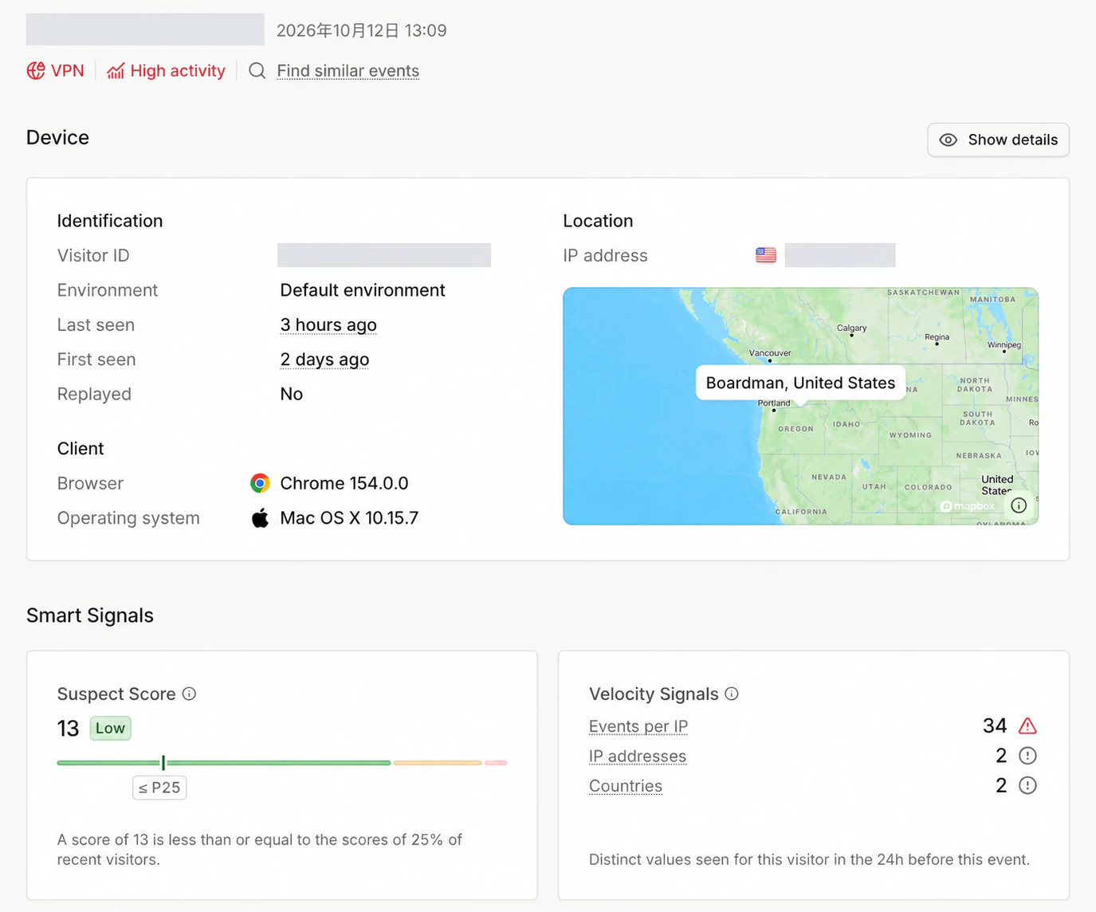Click the Suspect Score info icon
Image resolution: width=1096 pixels, height=912 pixels.
coord(189,694)
